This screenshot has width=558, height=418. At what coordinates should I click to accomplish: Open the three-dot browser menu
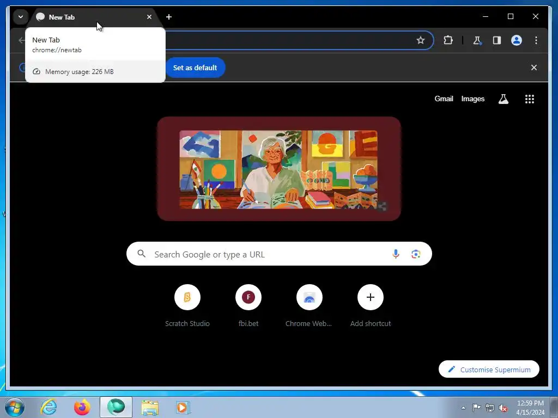(536, 40)
